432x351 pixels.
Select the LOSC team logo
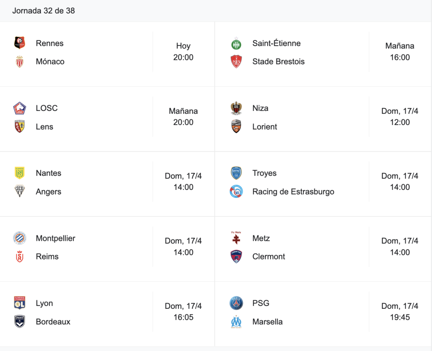pyautogui.click(x=19, y=108)
